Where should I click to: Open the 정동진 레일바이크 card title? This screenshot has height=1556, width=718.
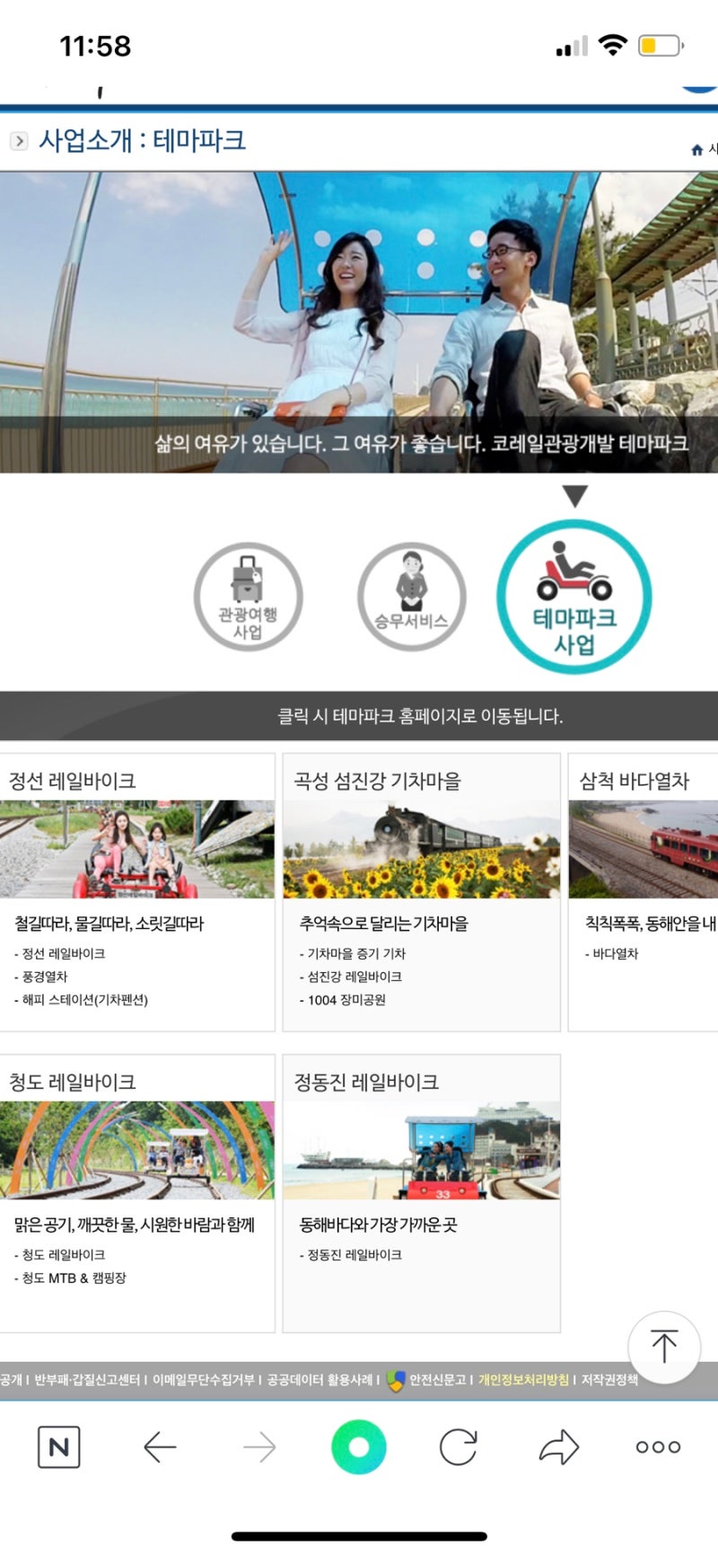click(x=366, y=1082)
